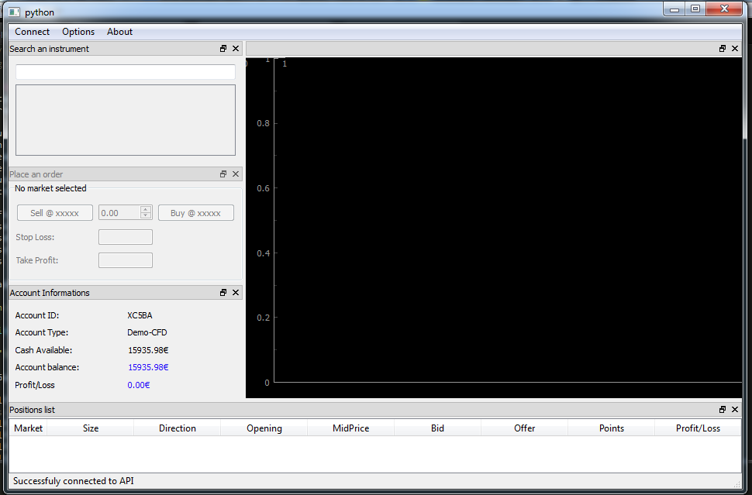Decrease order size with down arrow
752x495 pixels.
tap(146, 216)
